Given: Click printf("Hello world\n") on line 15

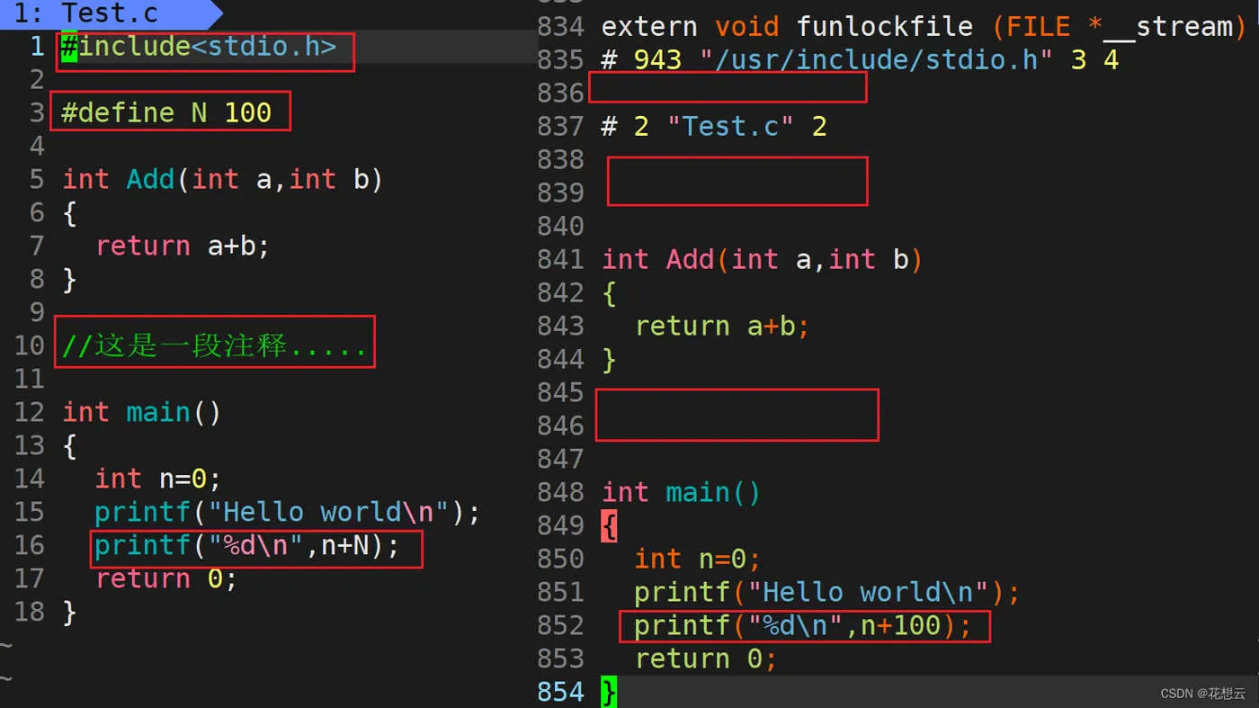Looking at the screenshot, I should point(288,512).
